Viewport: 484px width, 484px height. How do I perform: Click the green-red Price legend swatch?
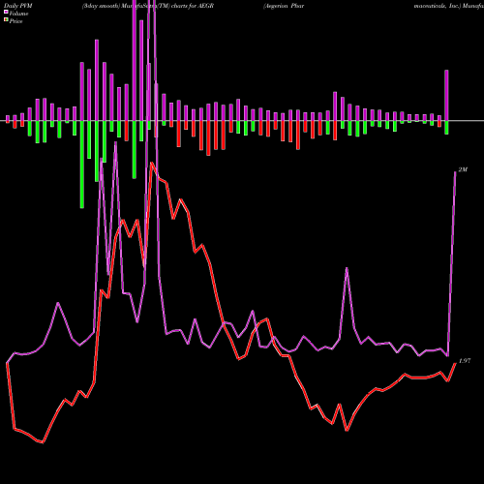point(6,20)
